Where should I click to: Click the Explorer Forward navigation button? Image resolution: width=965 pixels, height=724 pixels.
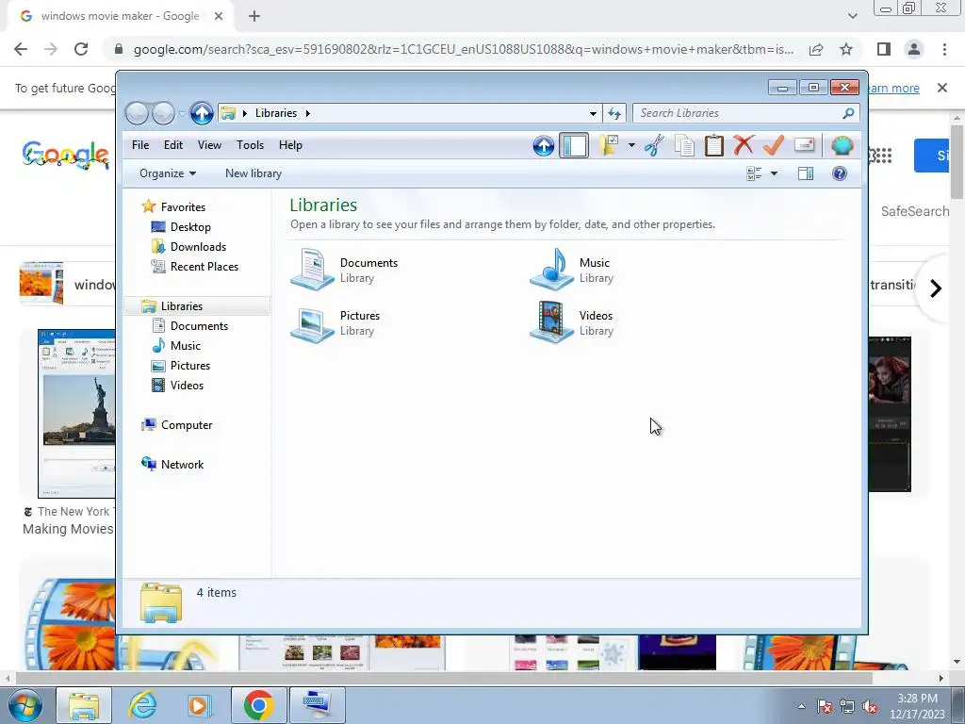[163, 113]
